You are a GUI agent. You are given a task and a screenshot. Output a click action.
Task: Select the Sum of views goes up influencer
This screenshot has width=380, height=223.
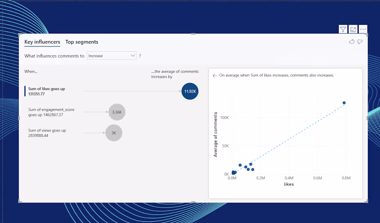click(x=47, y=133)
